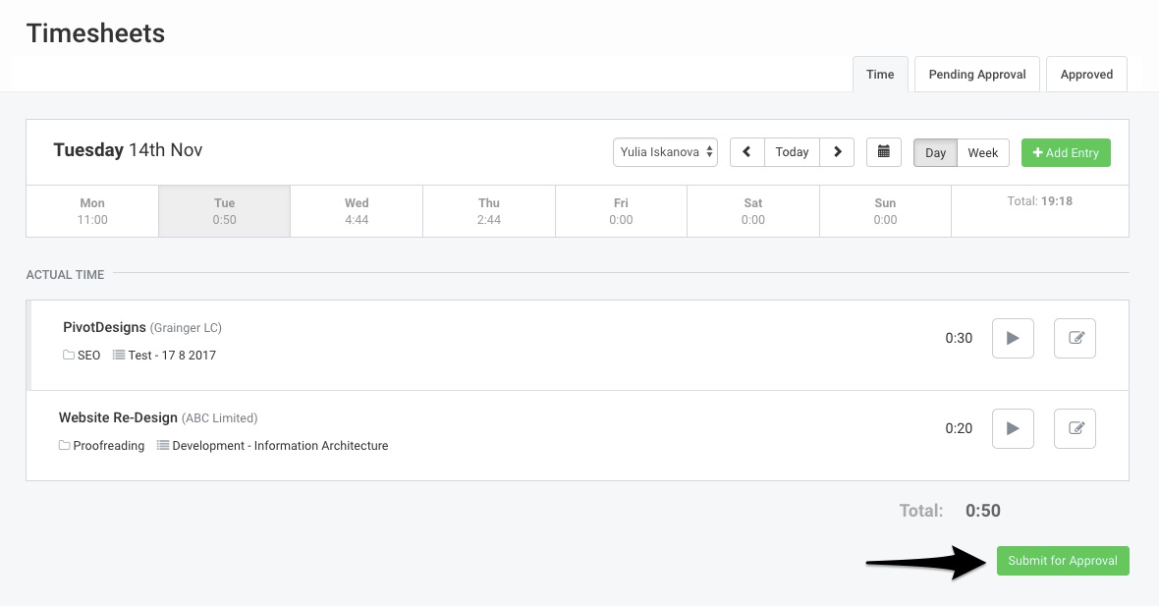Edit the PivotDesigns time entry
1159x606 pixels.
click(x=1075, y=338)
